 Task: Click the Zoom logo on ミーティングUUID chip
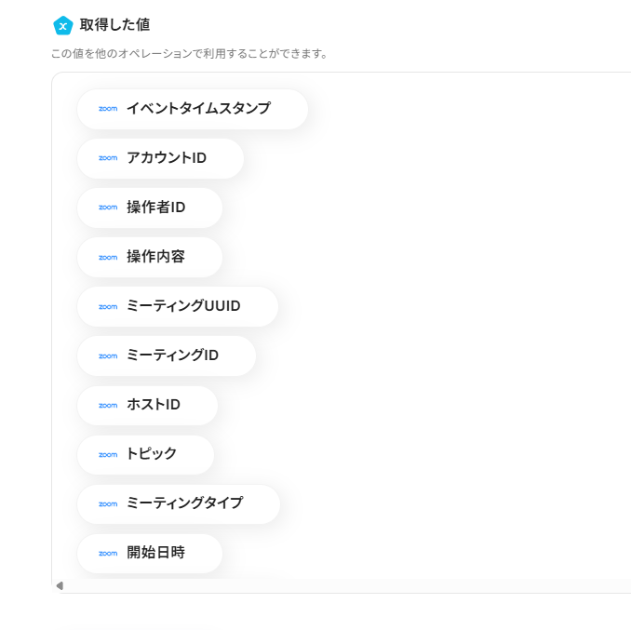(108, 306)
